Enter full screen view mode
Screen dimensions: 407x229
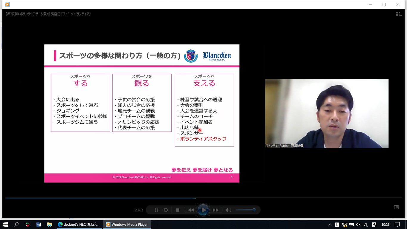(x=396, y=207)
